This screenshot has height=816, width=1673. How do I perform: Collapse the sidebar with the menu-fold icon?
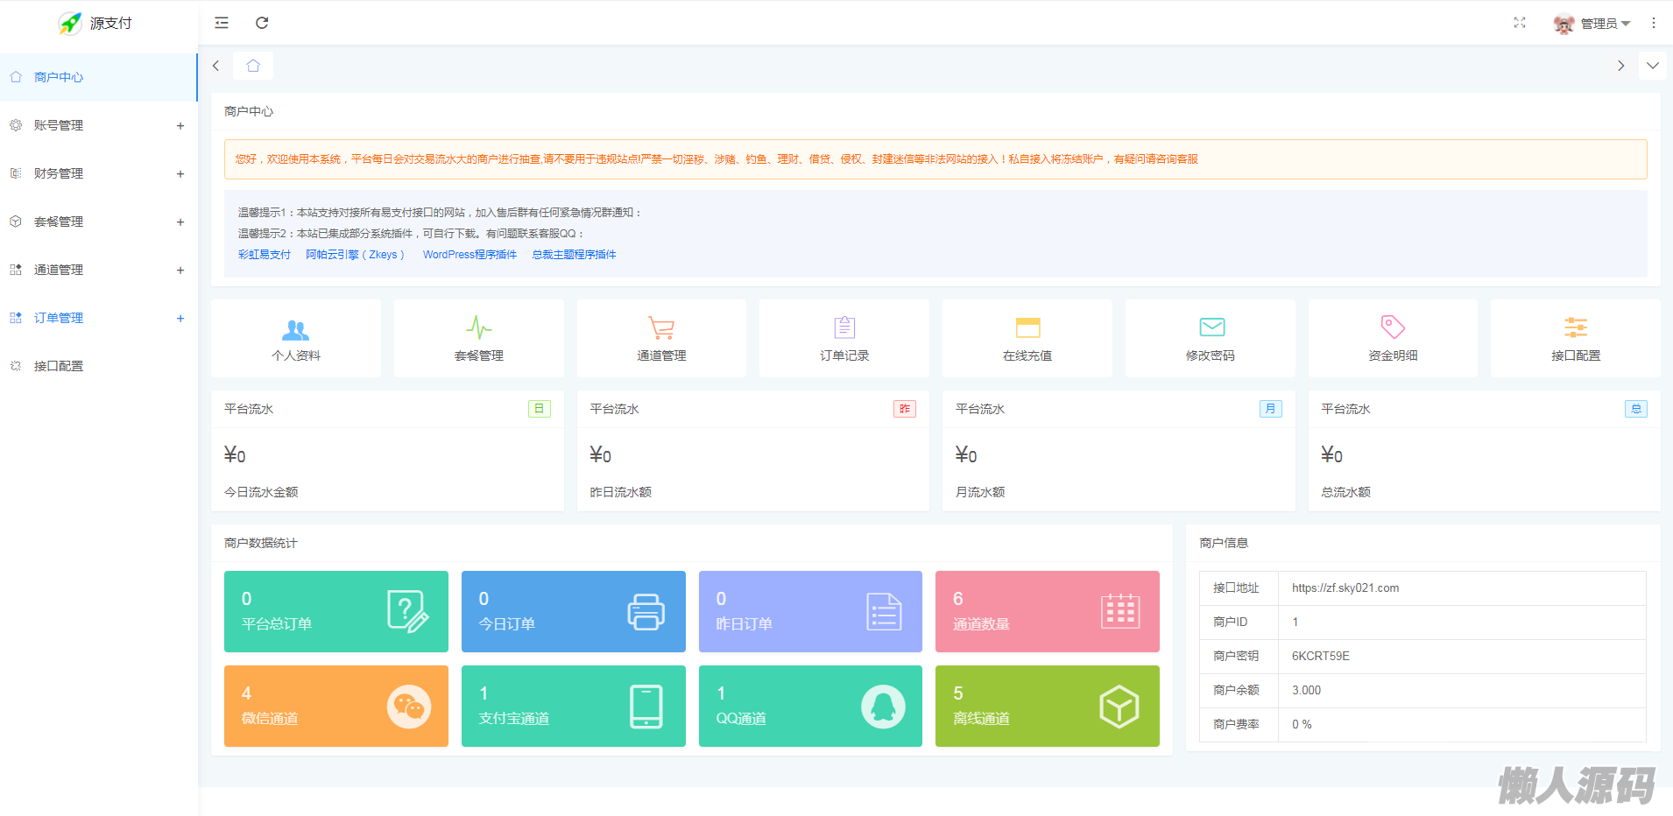(x=222, y=23)
